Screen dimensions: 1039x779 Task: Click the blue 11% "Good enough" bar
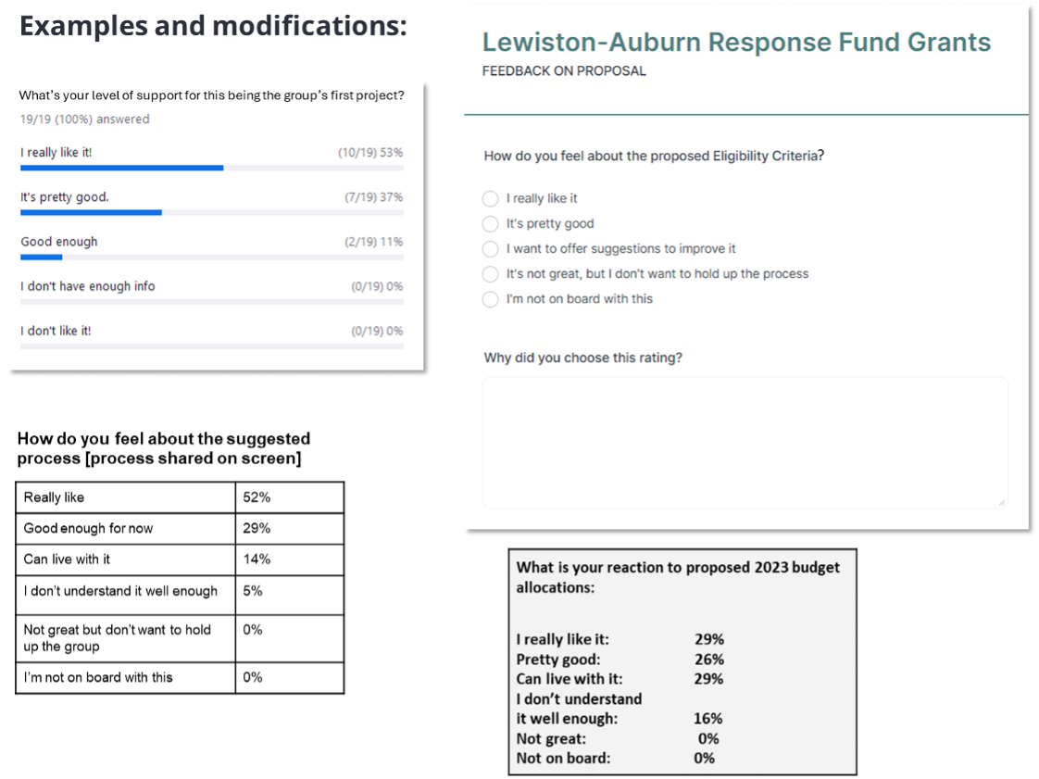click(41, 257)
